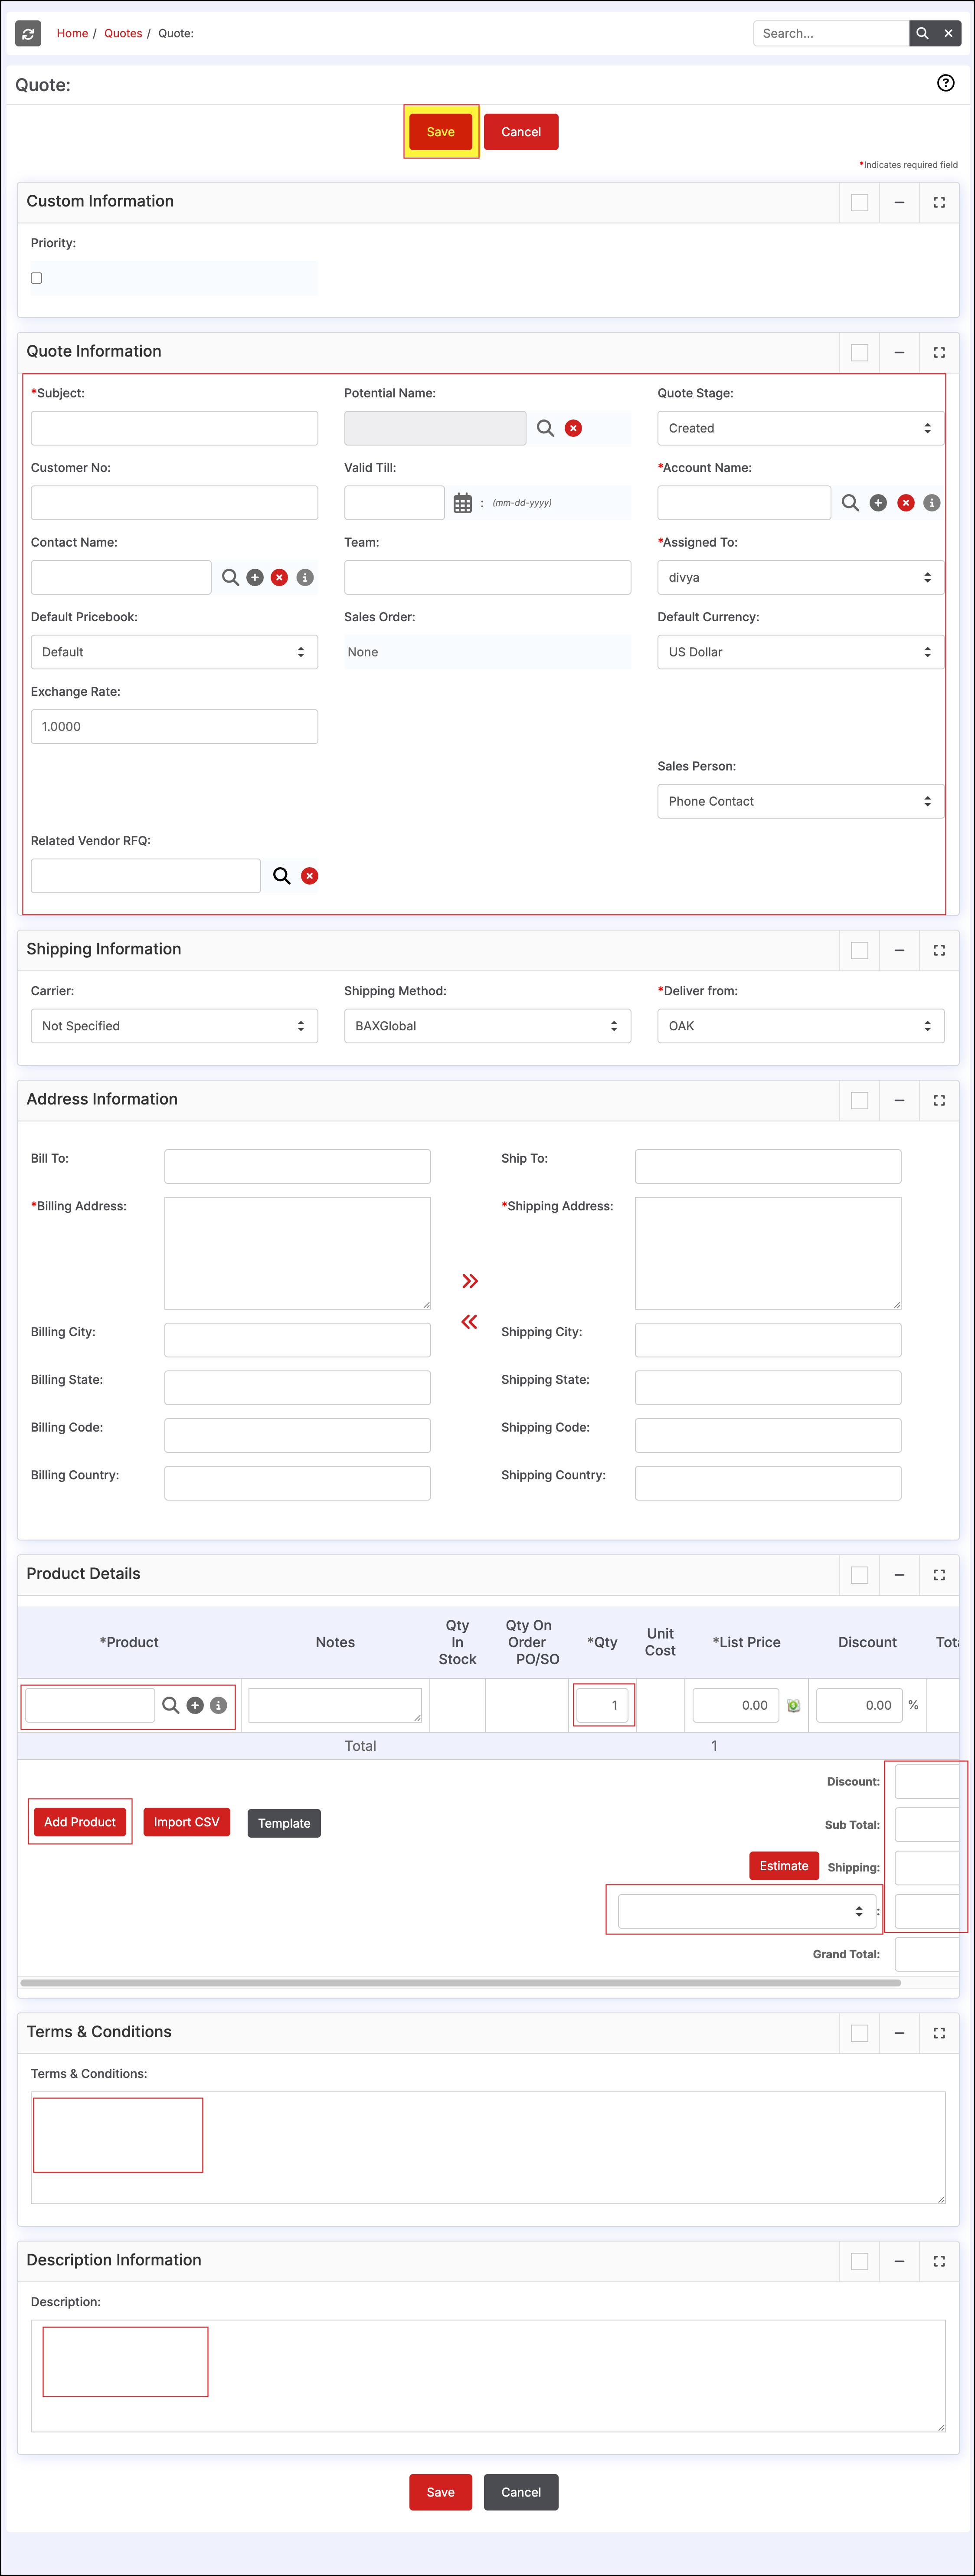Add new product with plus icon in row
The width and height of the screenshot is (975, 2576).
(195, 1705)
